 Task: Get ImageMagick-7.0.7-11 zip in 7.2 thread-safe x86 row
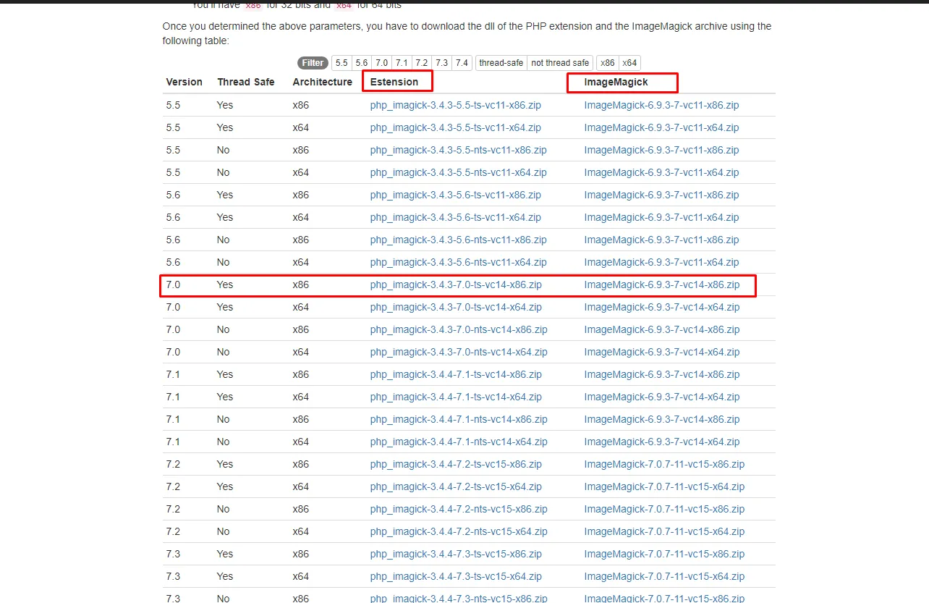click(x=664, y=464)
